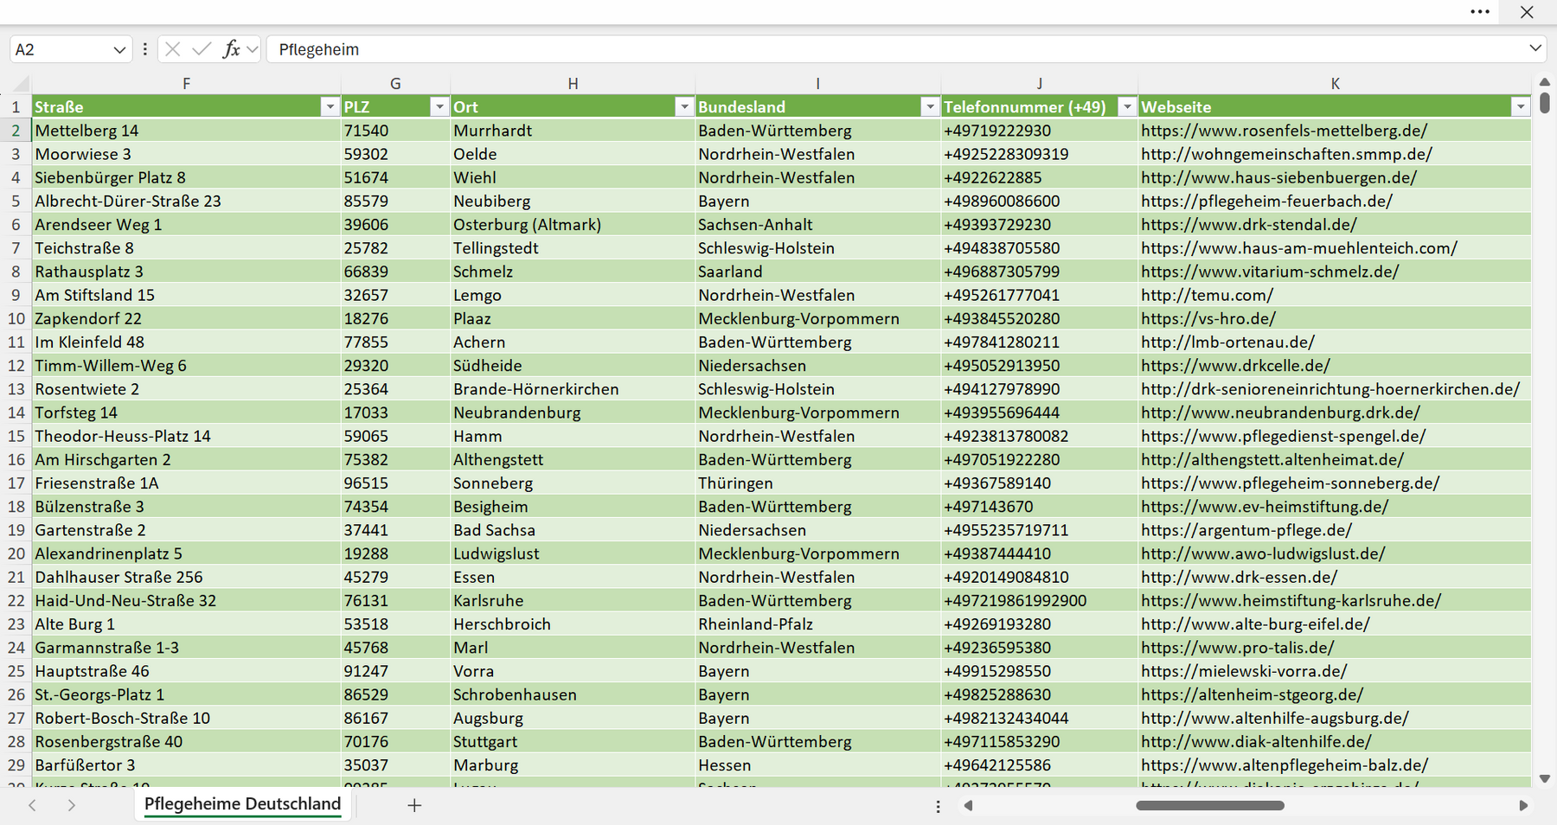The width and height of the screenshot is (1557, 825).
Task: Select the cell Murrhardt
Action: point(573,131)
